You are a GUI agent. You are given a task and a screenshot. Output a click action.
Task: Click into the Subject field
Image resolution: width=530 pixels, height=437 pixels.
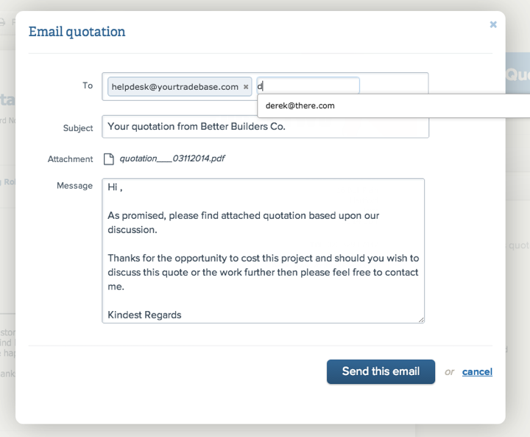point(265,127)
